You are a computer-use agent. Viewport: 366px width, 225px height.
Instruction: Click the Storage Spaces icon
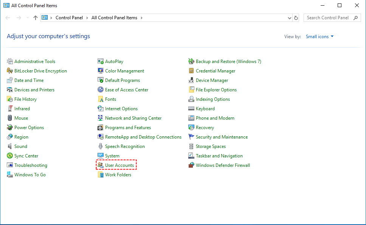coord(191,146)
